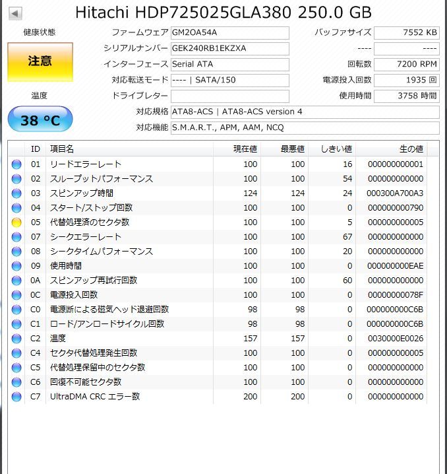Click the blue status icon for ロード/アンロードサイクル回数
This screenshot has width=447, height=474.
tap(16, 324)
